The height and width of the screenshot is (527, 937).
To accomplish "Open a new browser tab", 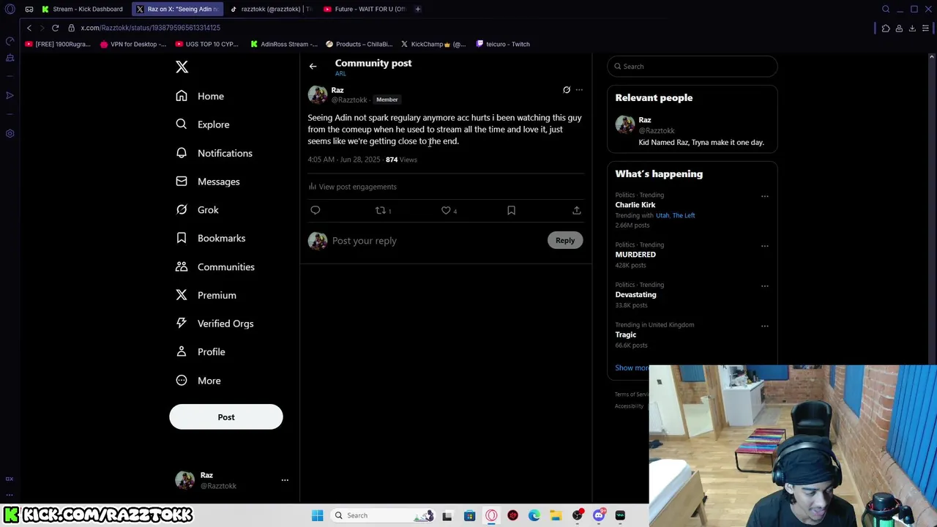I will [x=418, y=9].
